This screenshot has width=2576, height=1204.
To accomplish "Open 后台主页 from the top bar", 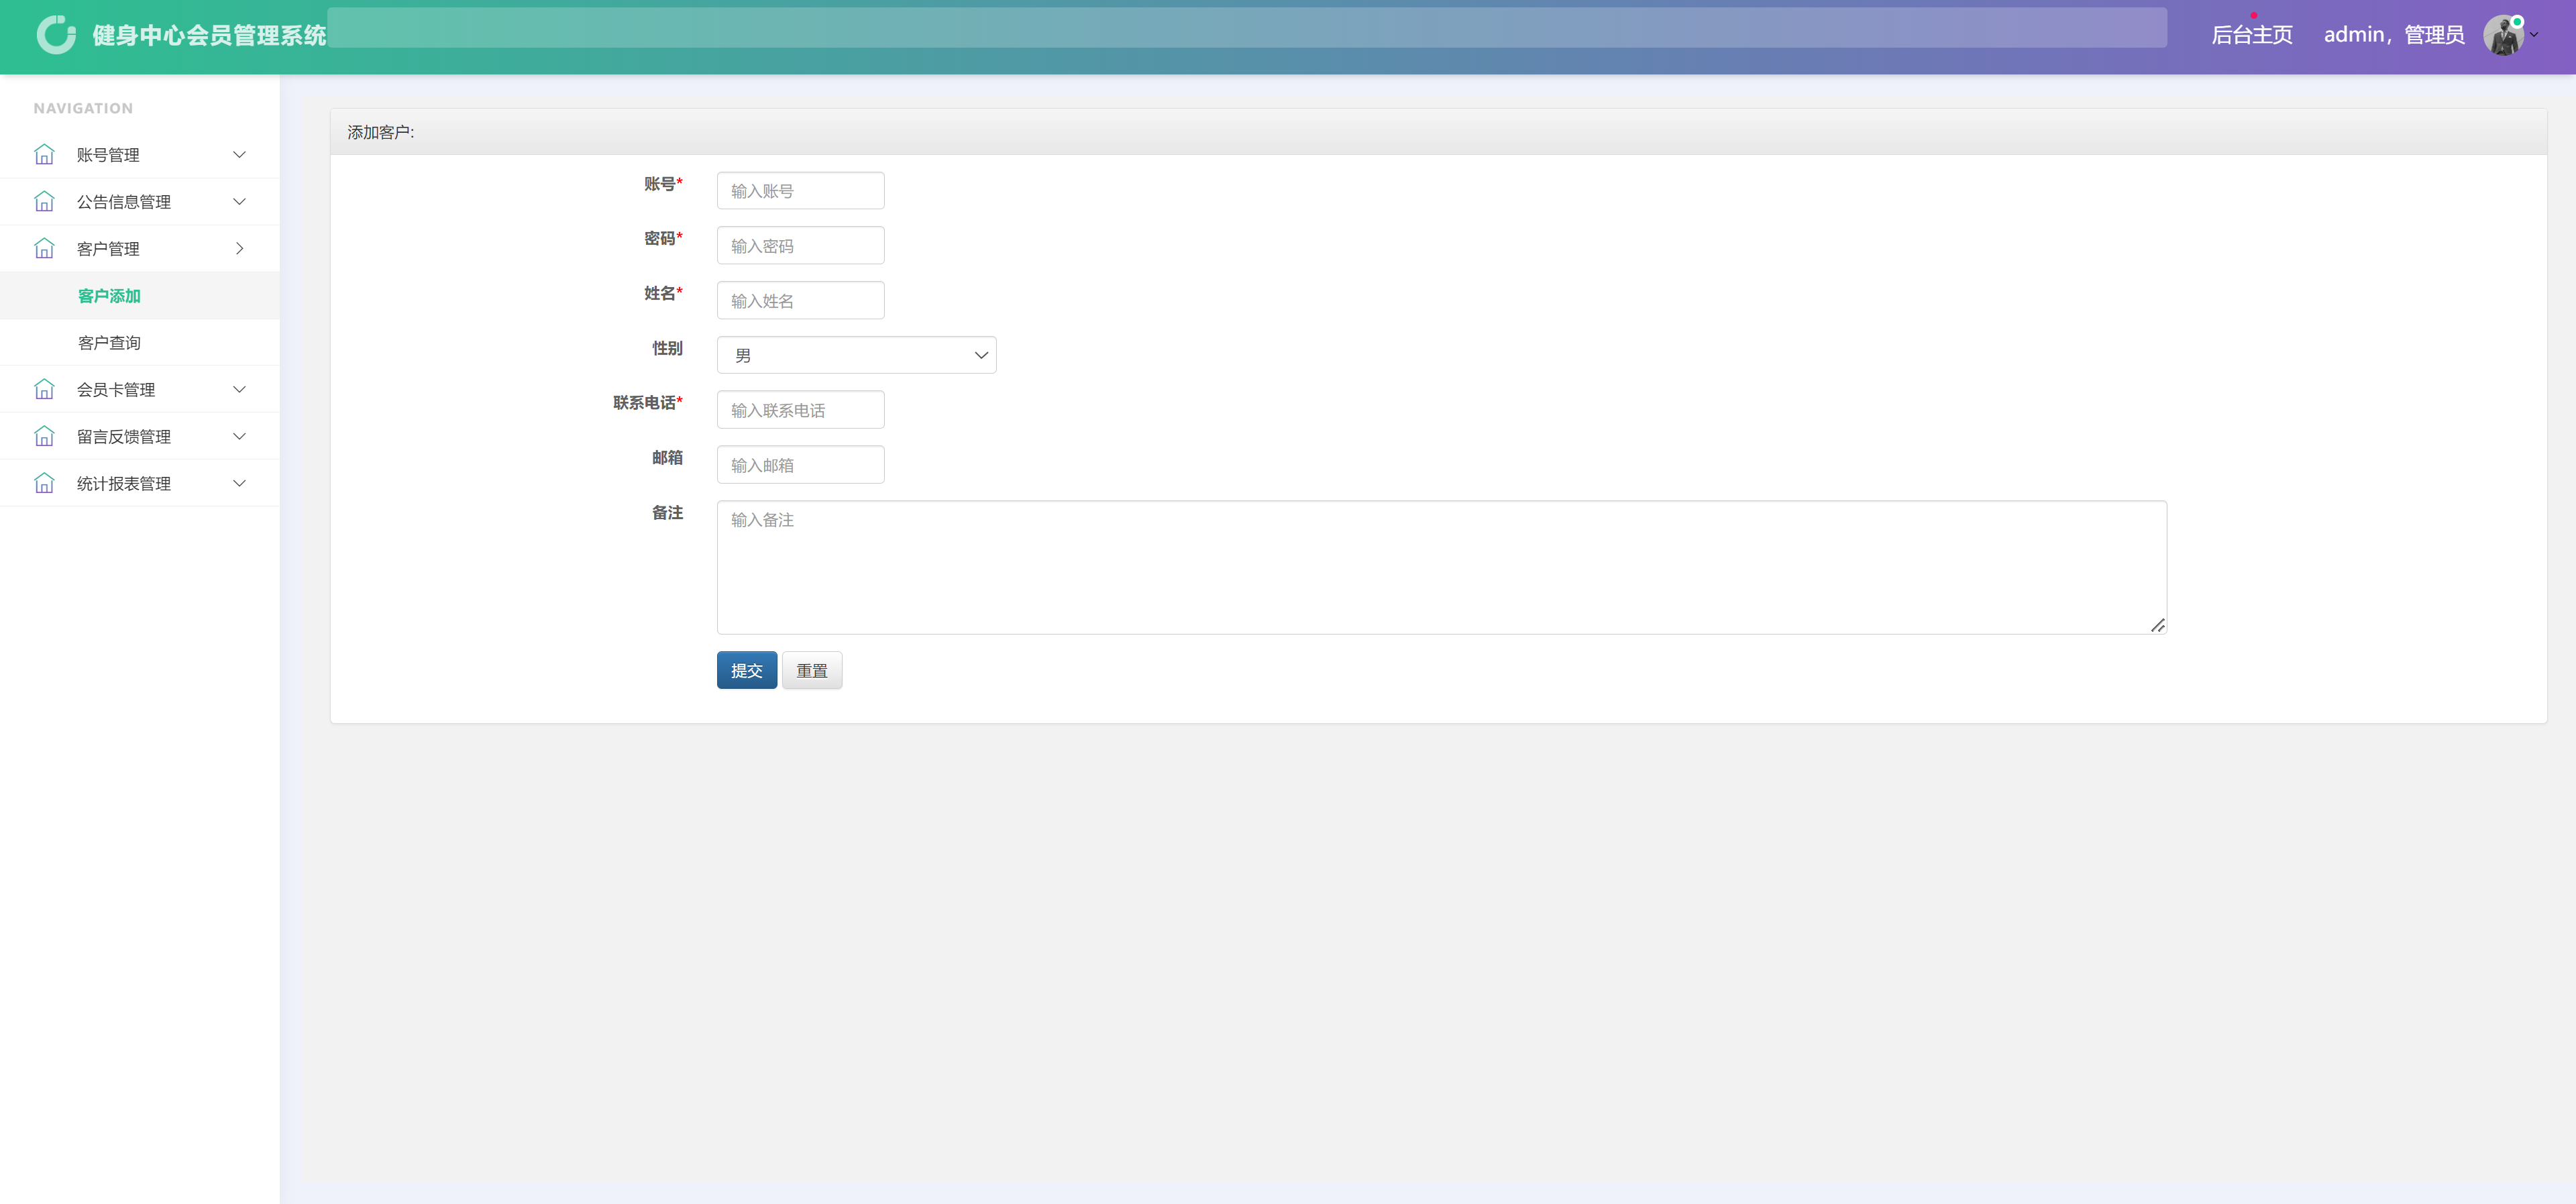I will click(x=2251, y=34).
